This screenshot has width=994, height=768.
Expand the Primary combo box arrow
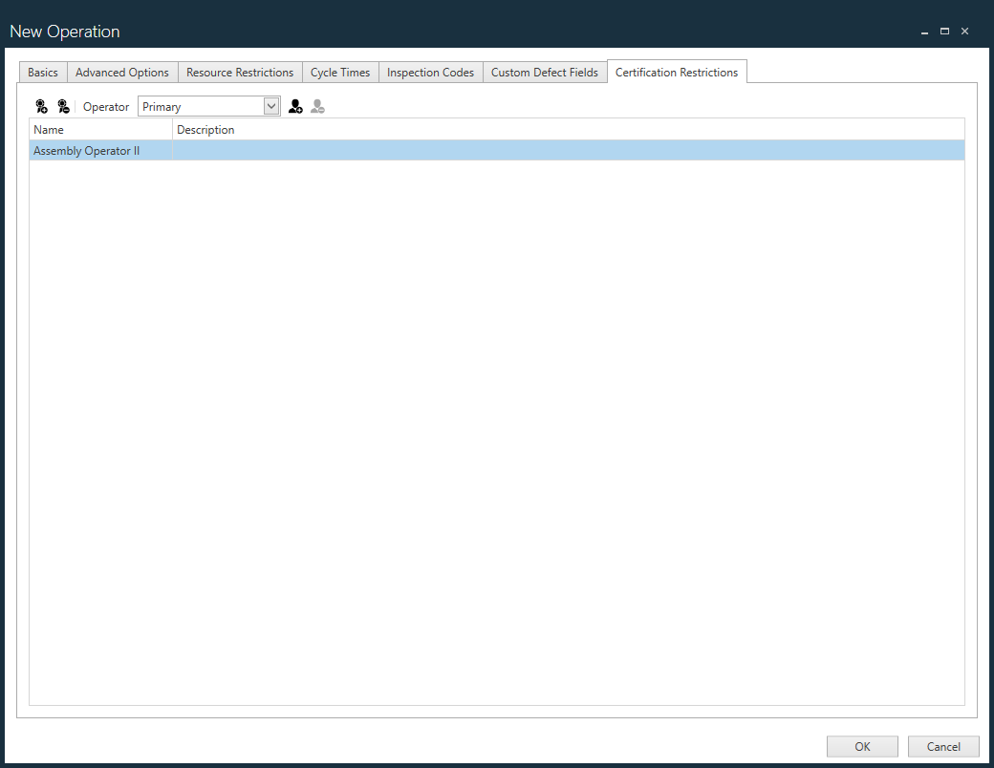click(x=271, y=106)
